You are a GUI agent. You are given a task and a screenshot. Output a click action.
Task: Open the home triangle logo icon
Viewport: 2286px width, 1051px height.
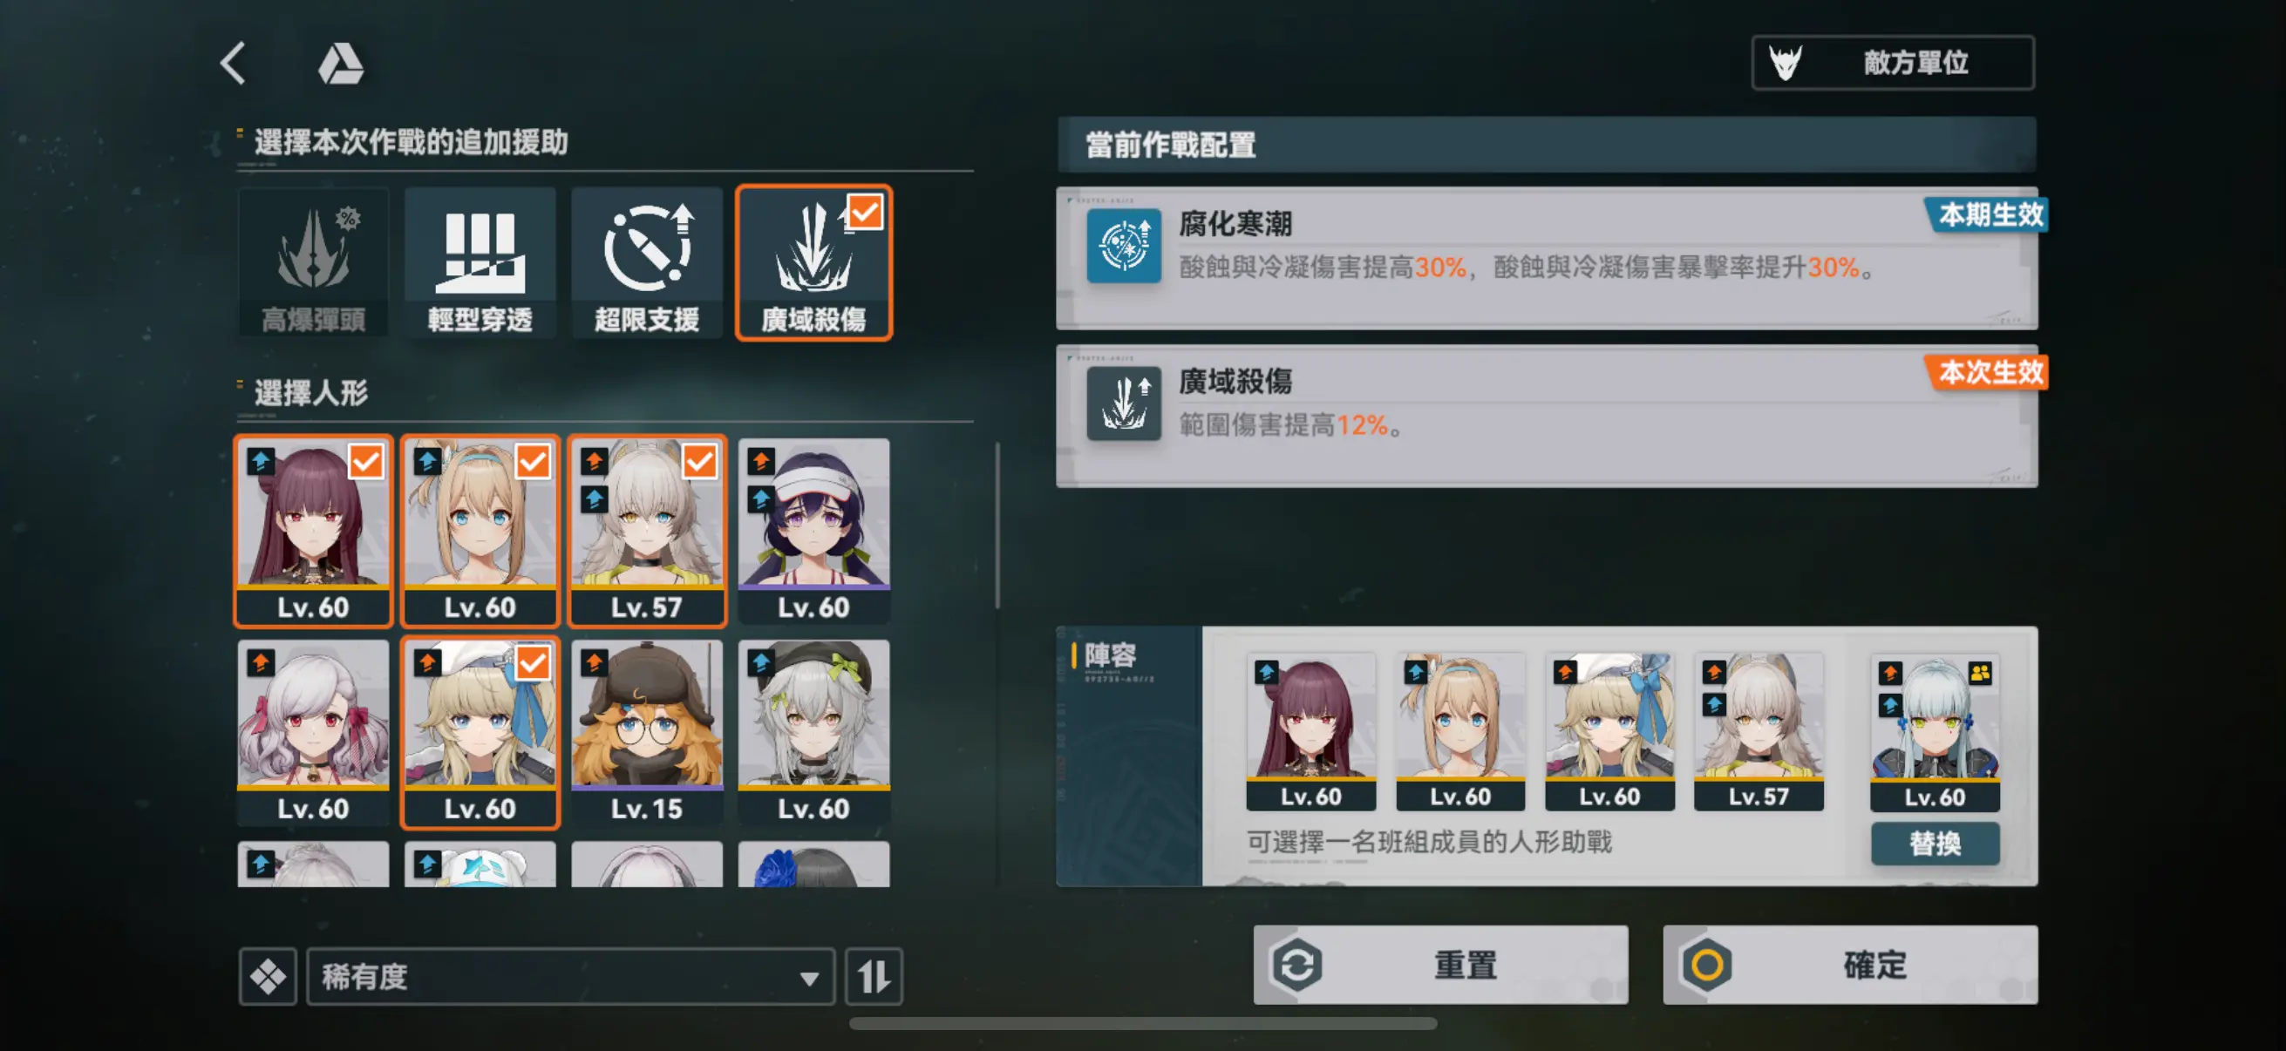click(x=341, y=64)
